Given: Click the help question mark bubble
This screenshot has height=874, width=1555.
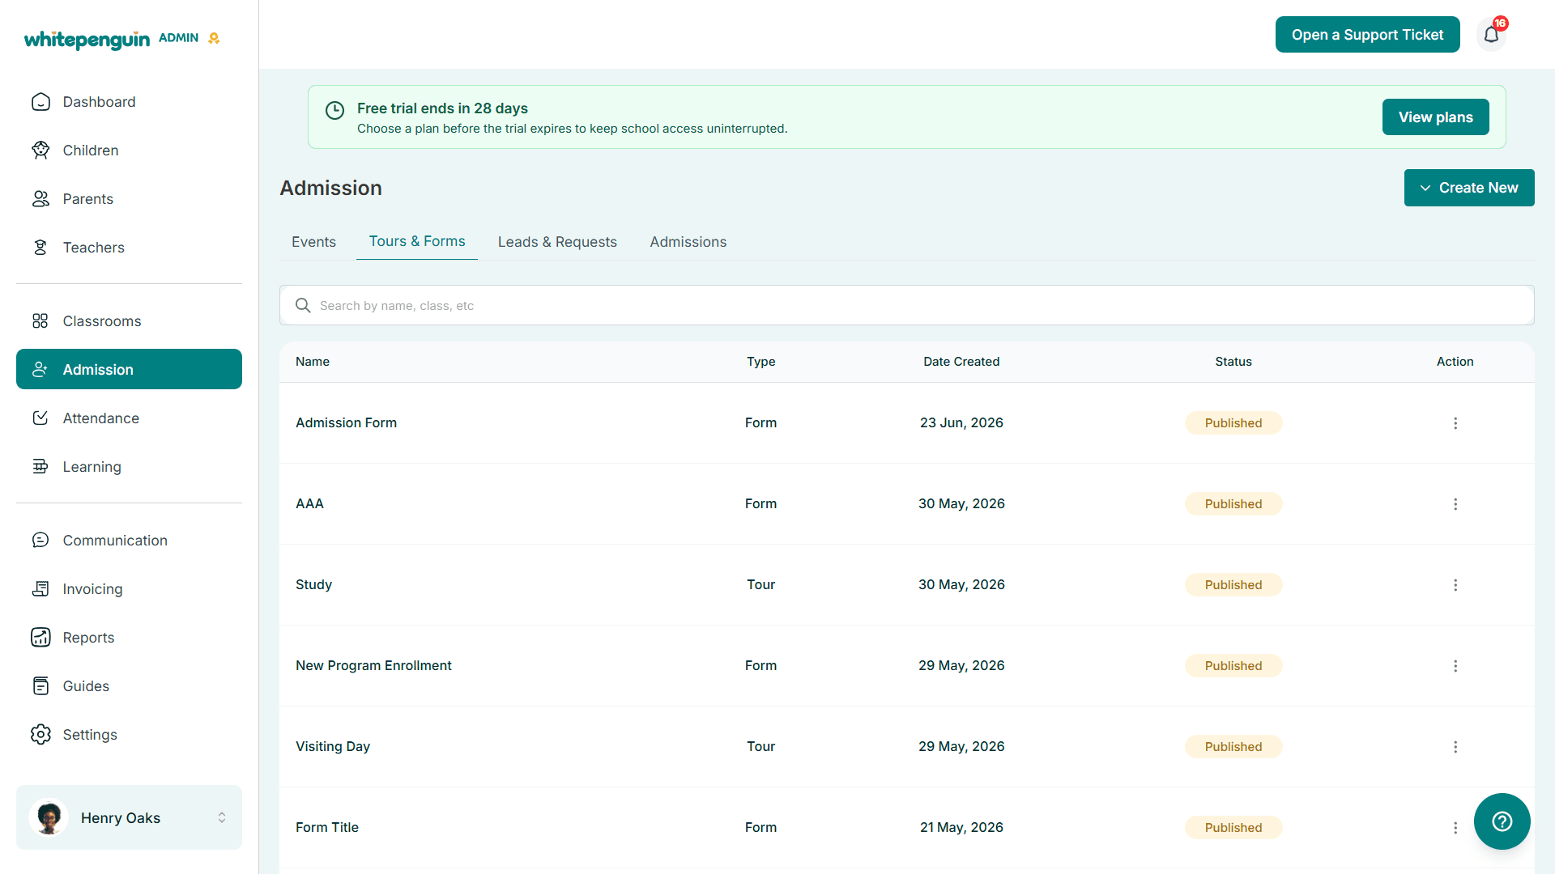Looking at the screenshot, I should (x=1502, y=821).
